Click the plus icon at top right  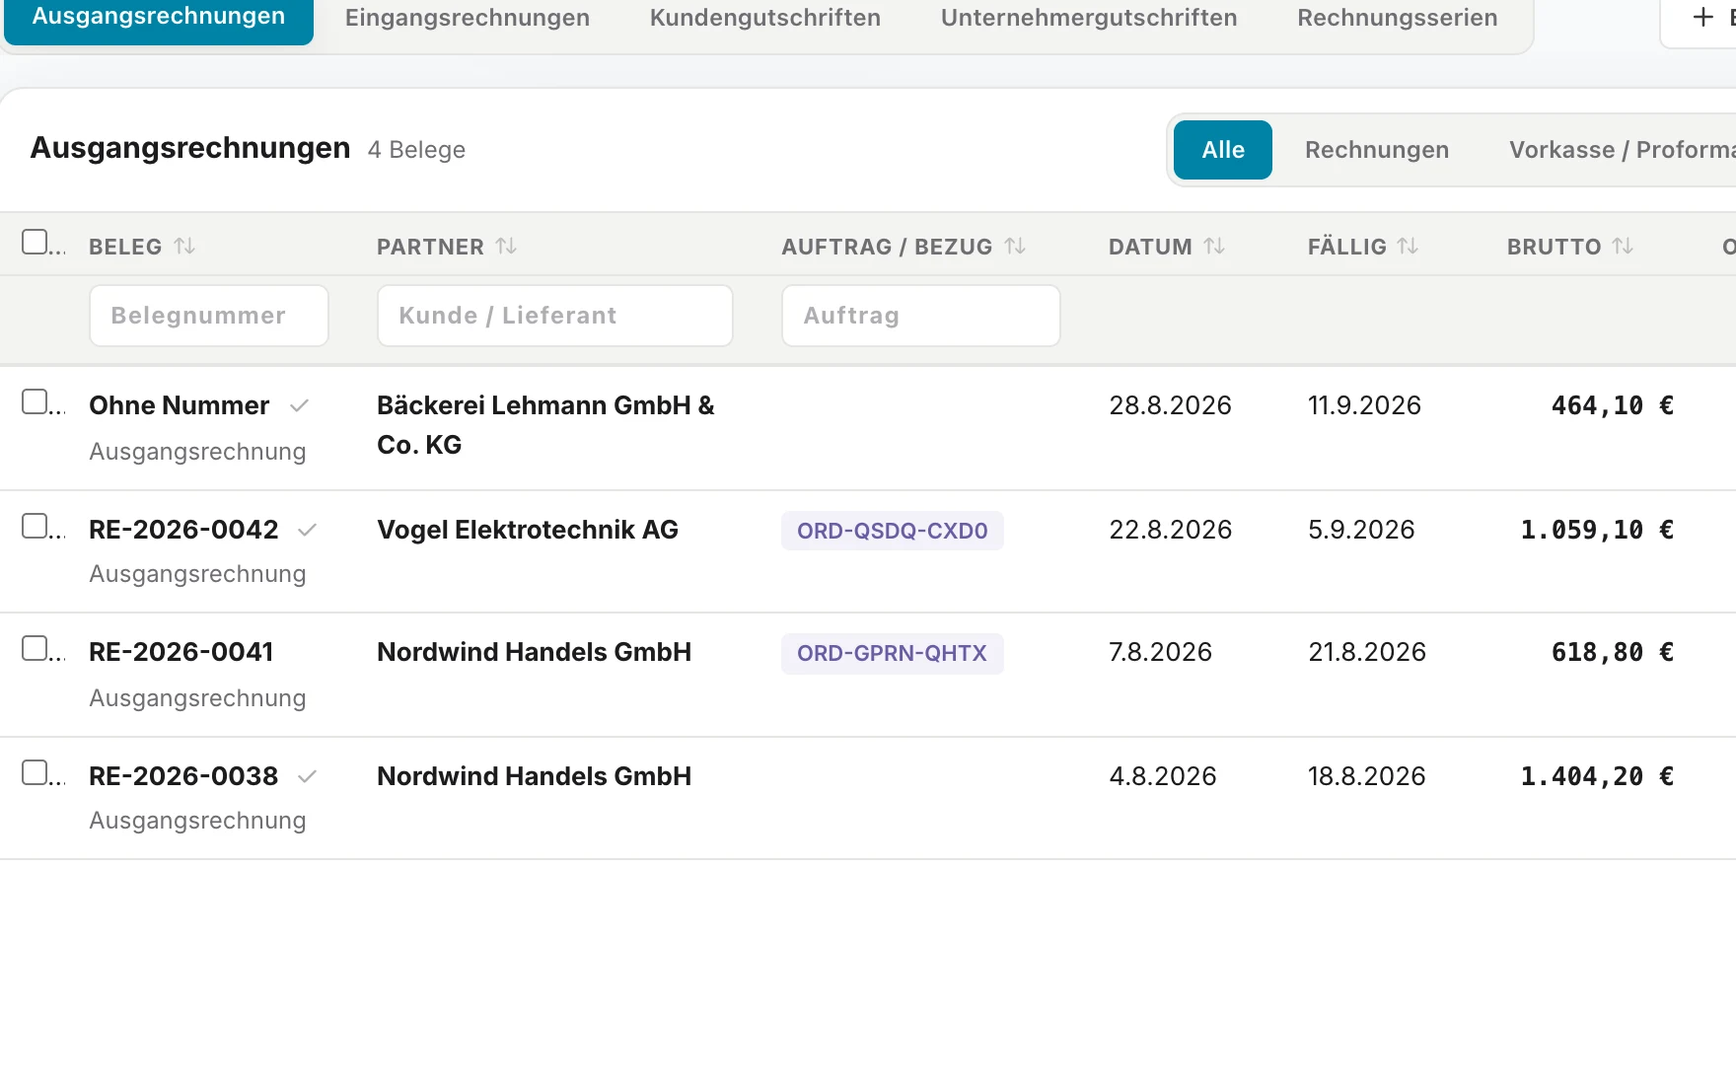pos(1702,17)
